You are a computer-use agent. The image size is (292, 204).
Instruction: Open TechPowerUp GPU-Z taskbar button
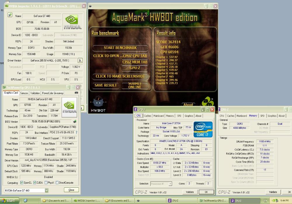click(x=213, y=201)
